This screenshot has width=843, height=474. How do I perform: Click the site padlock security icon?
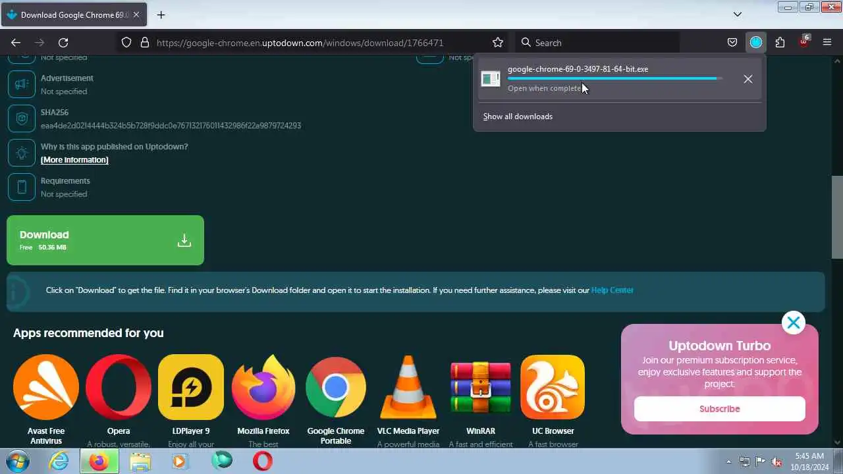click(145, 42)
